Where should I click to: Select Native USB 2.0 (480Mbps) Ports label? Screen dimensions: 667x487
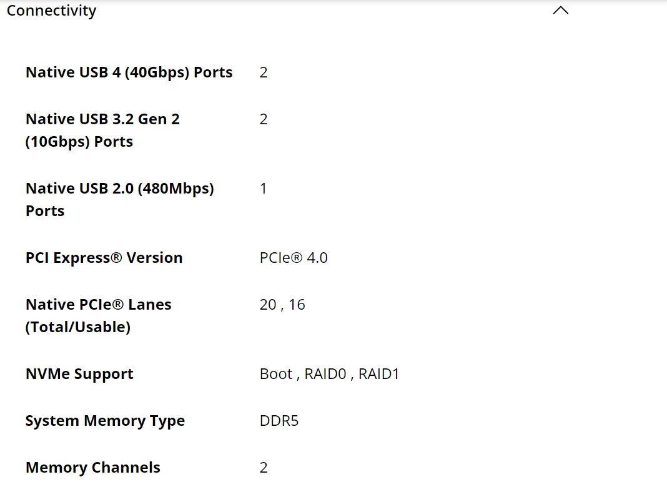[119, 199]
